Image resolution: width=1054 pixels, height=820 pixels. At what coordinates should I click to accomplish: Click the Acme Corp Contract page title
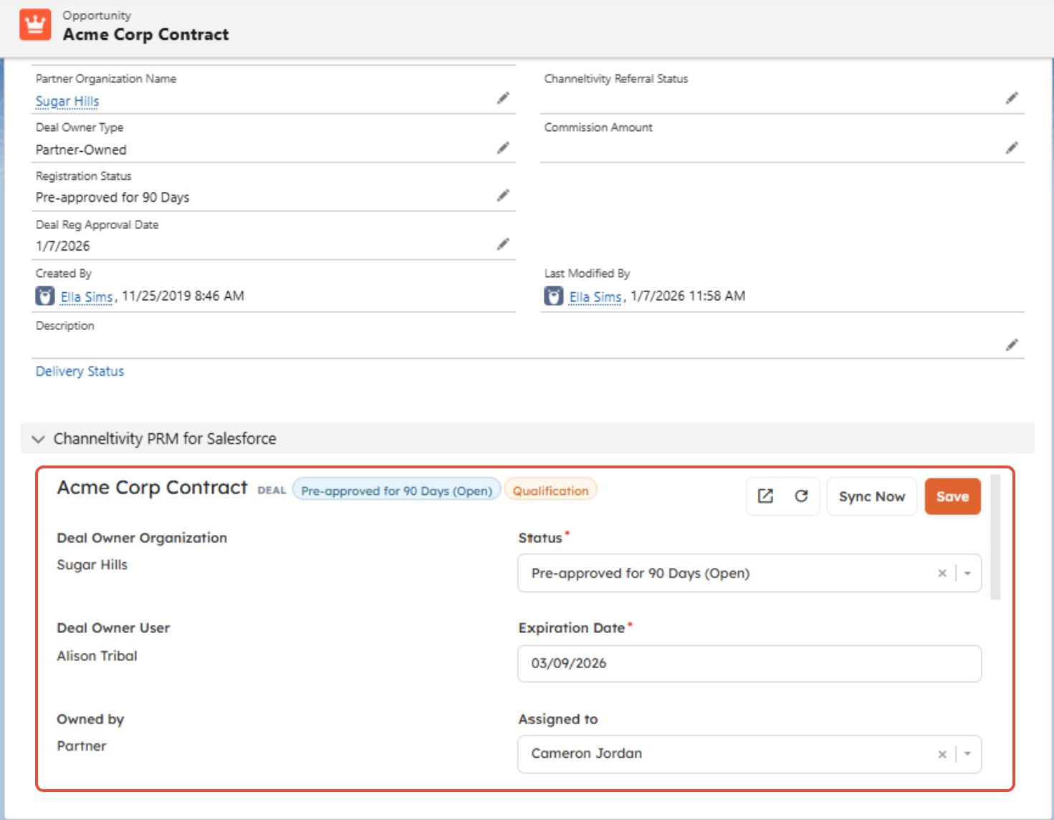[x=146, y=34]
